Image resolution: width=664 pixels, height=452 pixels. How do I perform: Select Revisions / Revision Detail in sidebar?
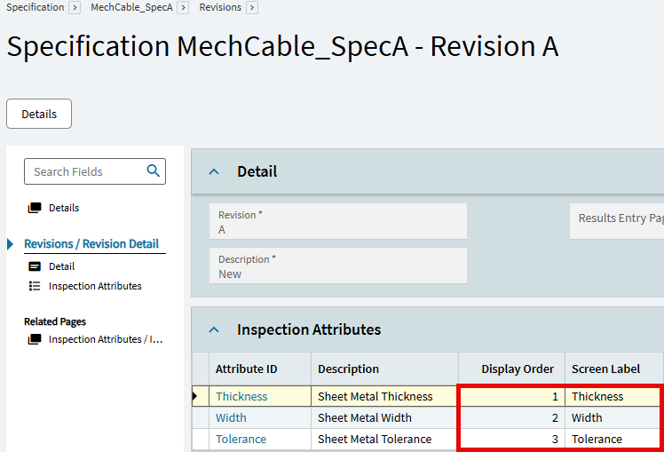click(x=91, y=244)
